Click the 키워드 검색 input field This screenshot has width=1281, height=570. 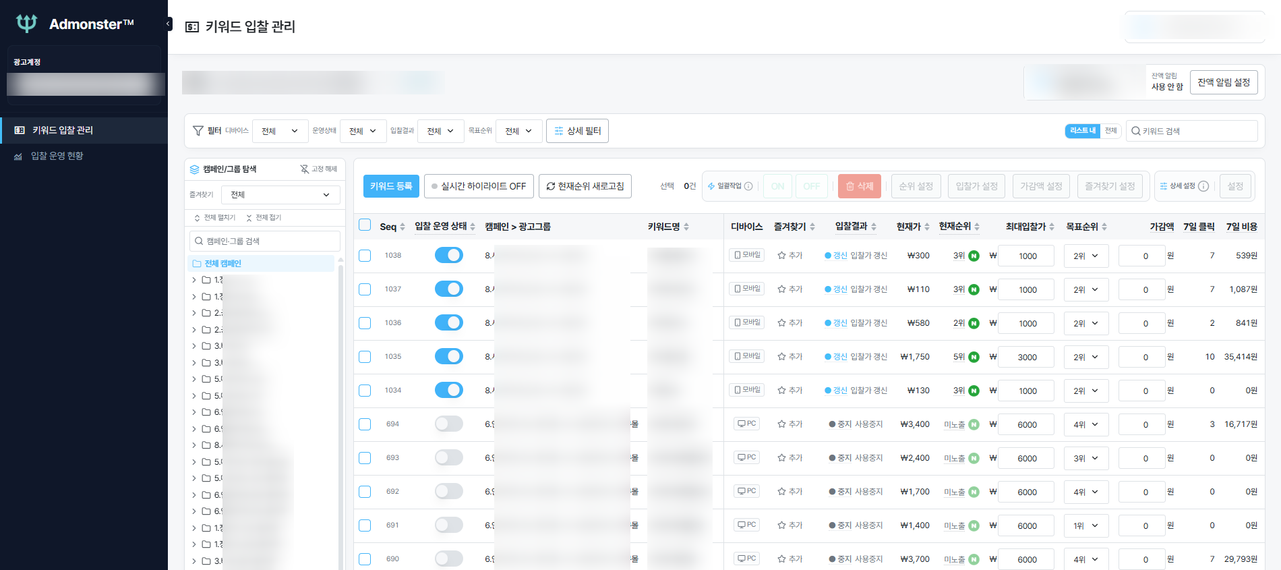1192,131
